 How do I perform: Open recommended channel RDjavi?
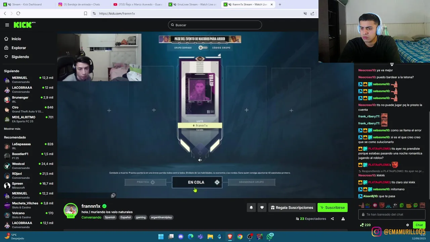[x=29, y=175]
